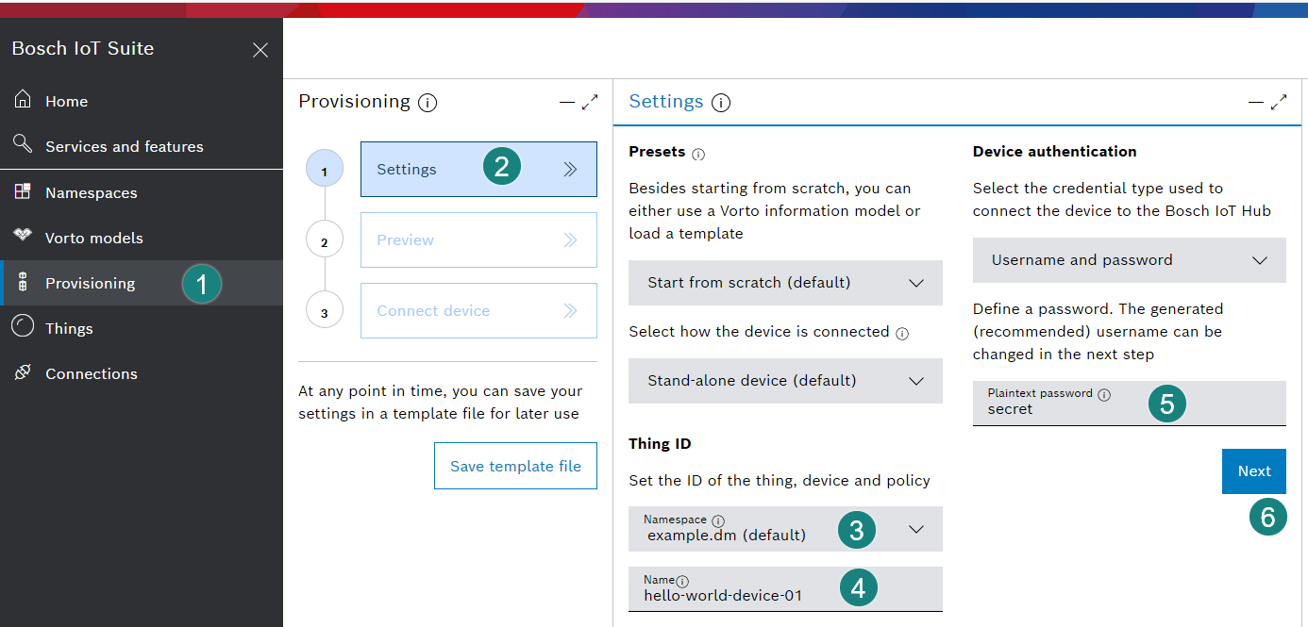The image size is (1308, 627).
Task: Click the Namespaces grid icon
Action: 23,192
